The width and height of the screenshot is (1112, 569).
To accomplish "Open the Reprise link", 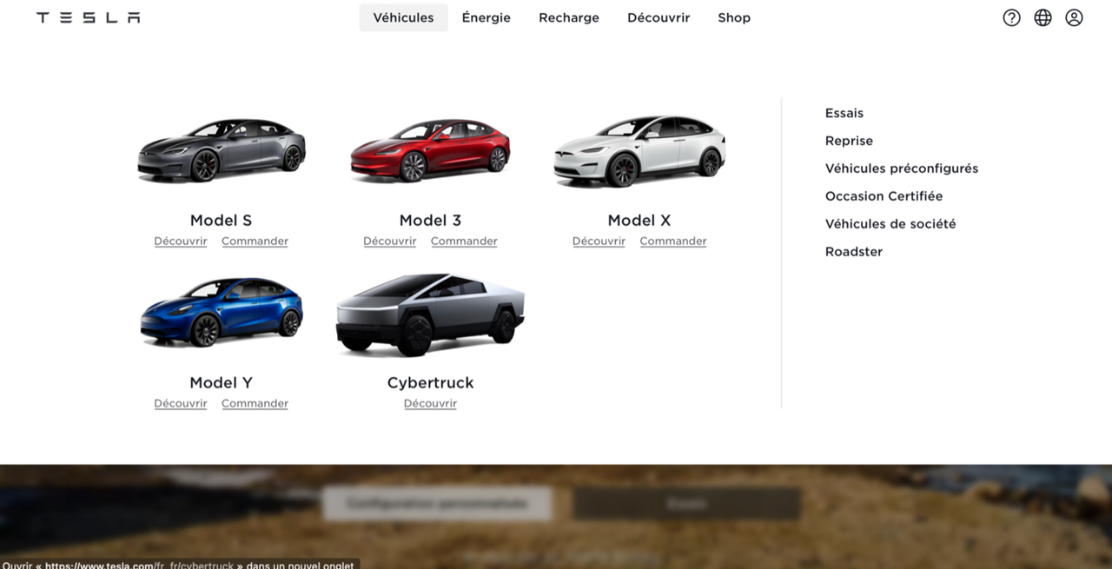I will [x=849, y=141].
